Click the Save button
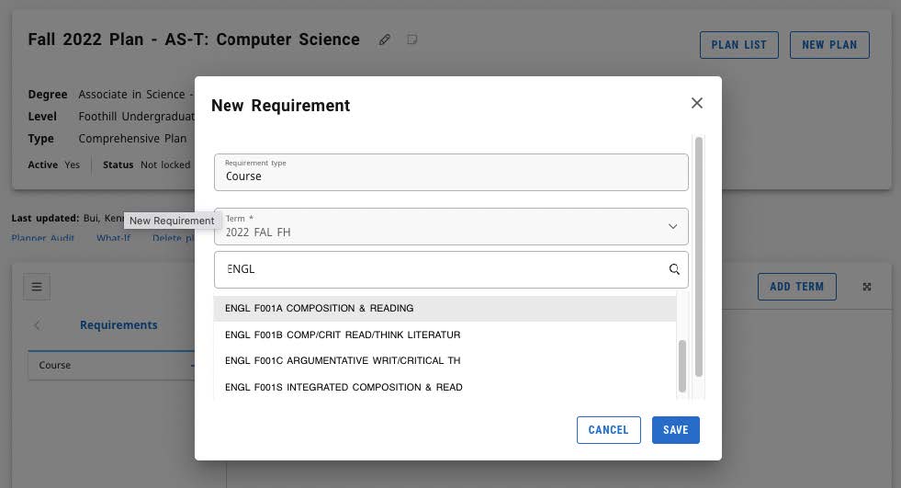This screenshot has width=901, height=488. pyautogui.click(x=675, y=430)
